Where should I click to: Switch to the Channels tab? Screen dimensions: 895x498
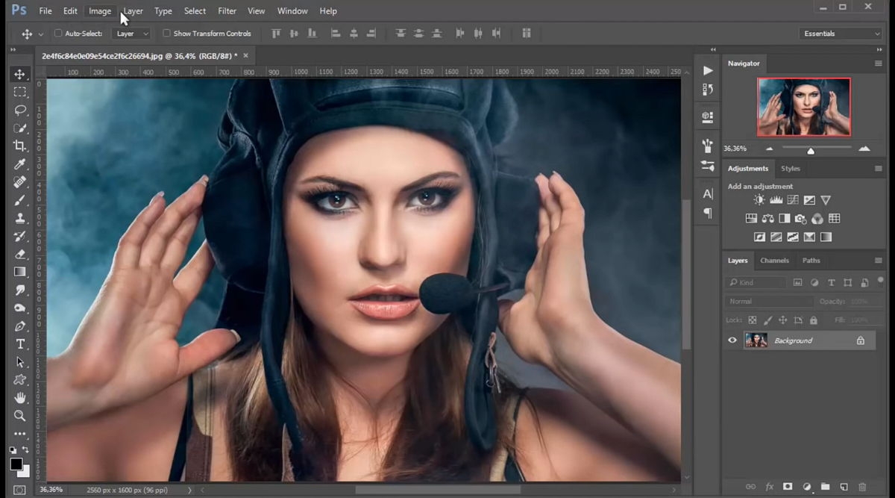point(774,261)
